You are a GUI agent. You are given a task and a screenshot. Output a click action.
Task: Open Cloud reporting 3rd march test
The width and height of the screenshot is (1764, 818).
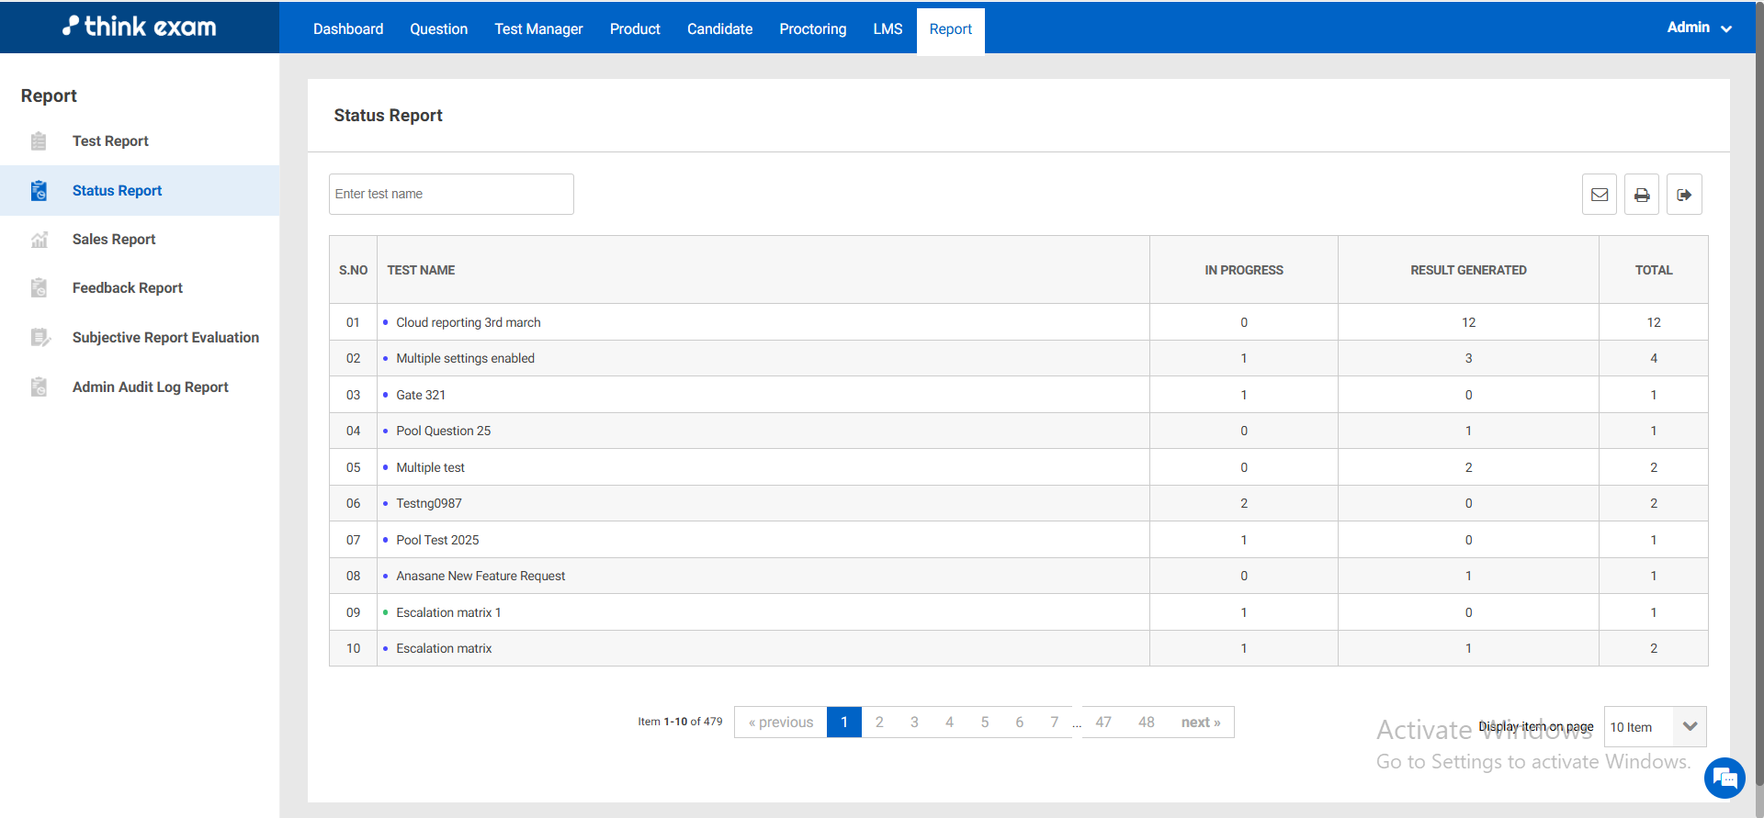[468, 322]
